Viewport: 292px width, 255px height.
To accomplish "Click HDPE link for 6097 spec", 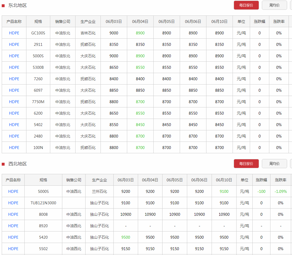I will pyautogui.click(x=14, y=90).
